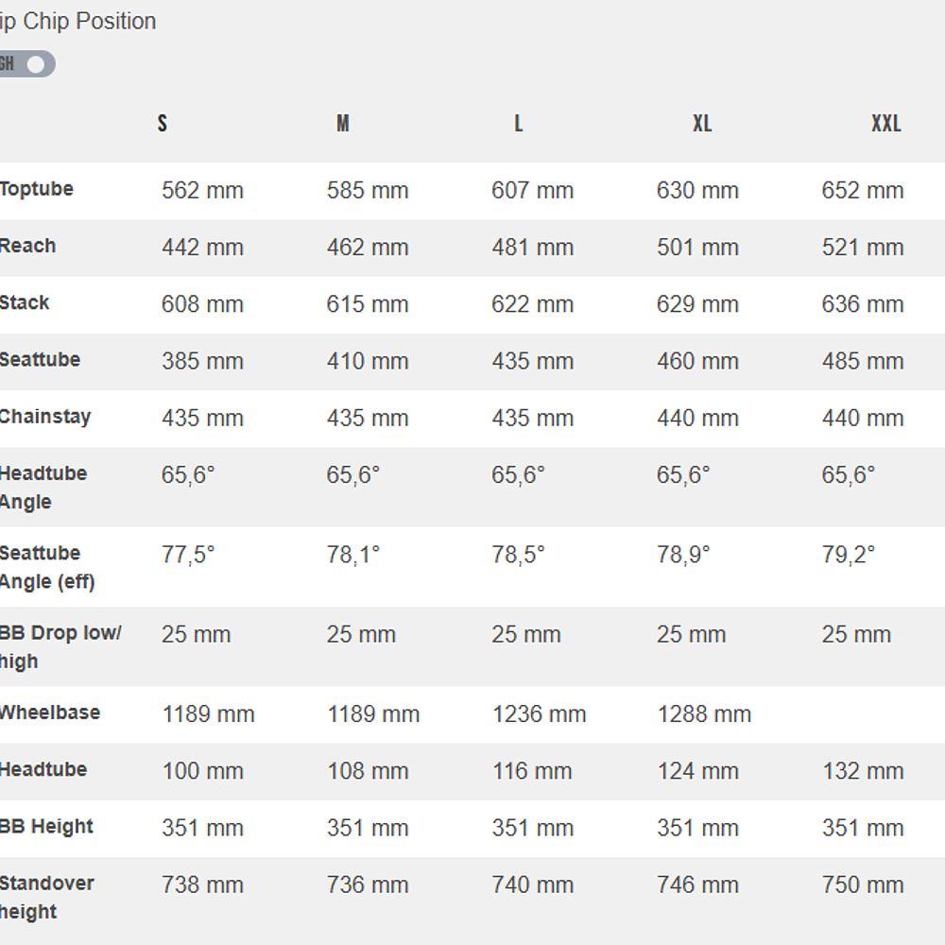This screenshot has width=945, height=945.
Task: Select the Toptube row label
Action: [x=37, y=189]
